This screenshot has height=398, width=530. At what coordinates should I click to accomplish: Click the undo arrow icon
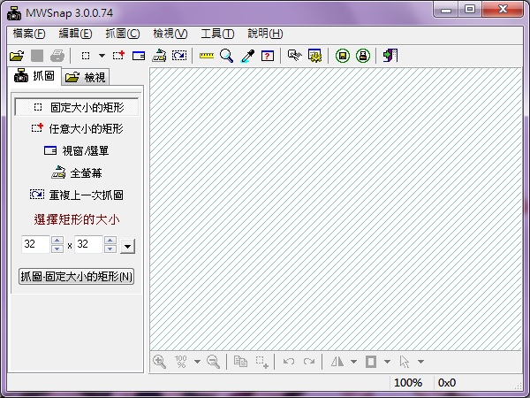pyautogui.click(x=288, y=362)
